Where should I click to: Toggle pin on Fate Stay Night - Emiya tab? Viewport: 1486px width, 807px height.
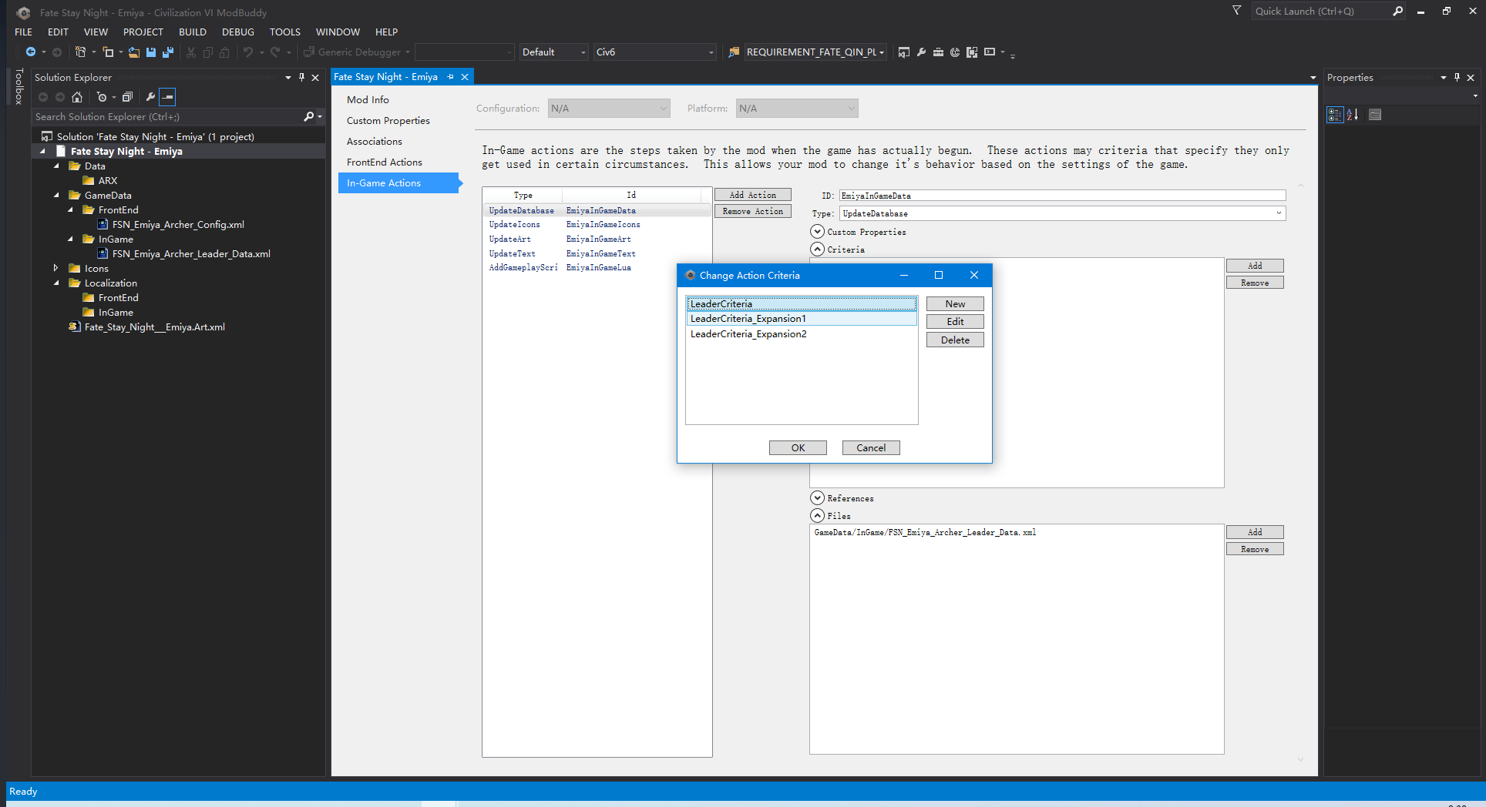pos(450,77)
